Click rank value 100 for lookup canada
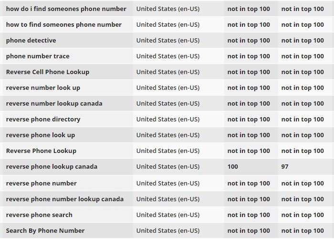This screenshot has height=239, width=334. (233, 167)
